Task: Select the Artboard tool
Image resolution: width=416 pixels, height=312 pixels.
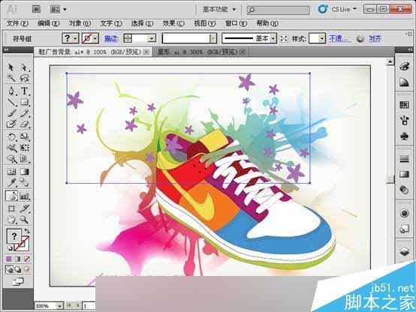Action: [11, 208]
